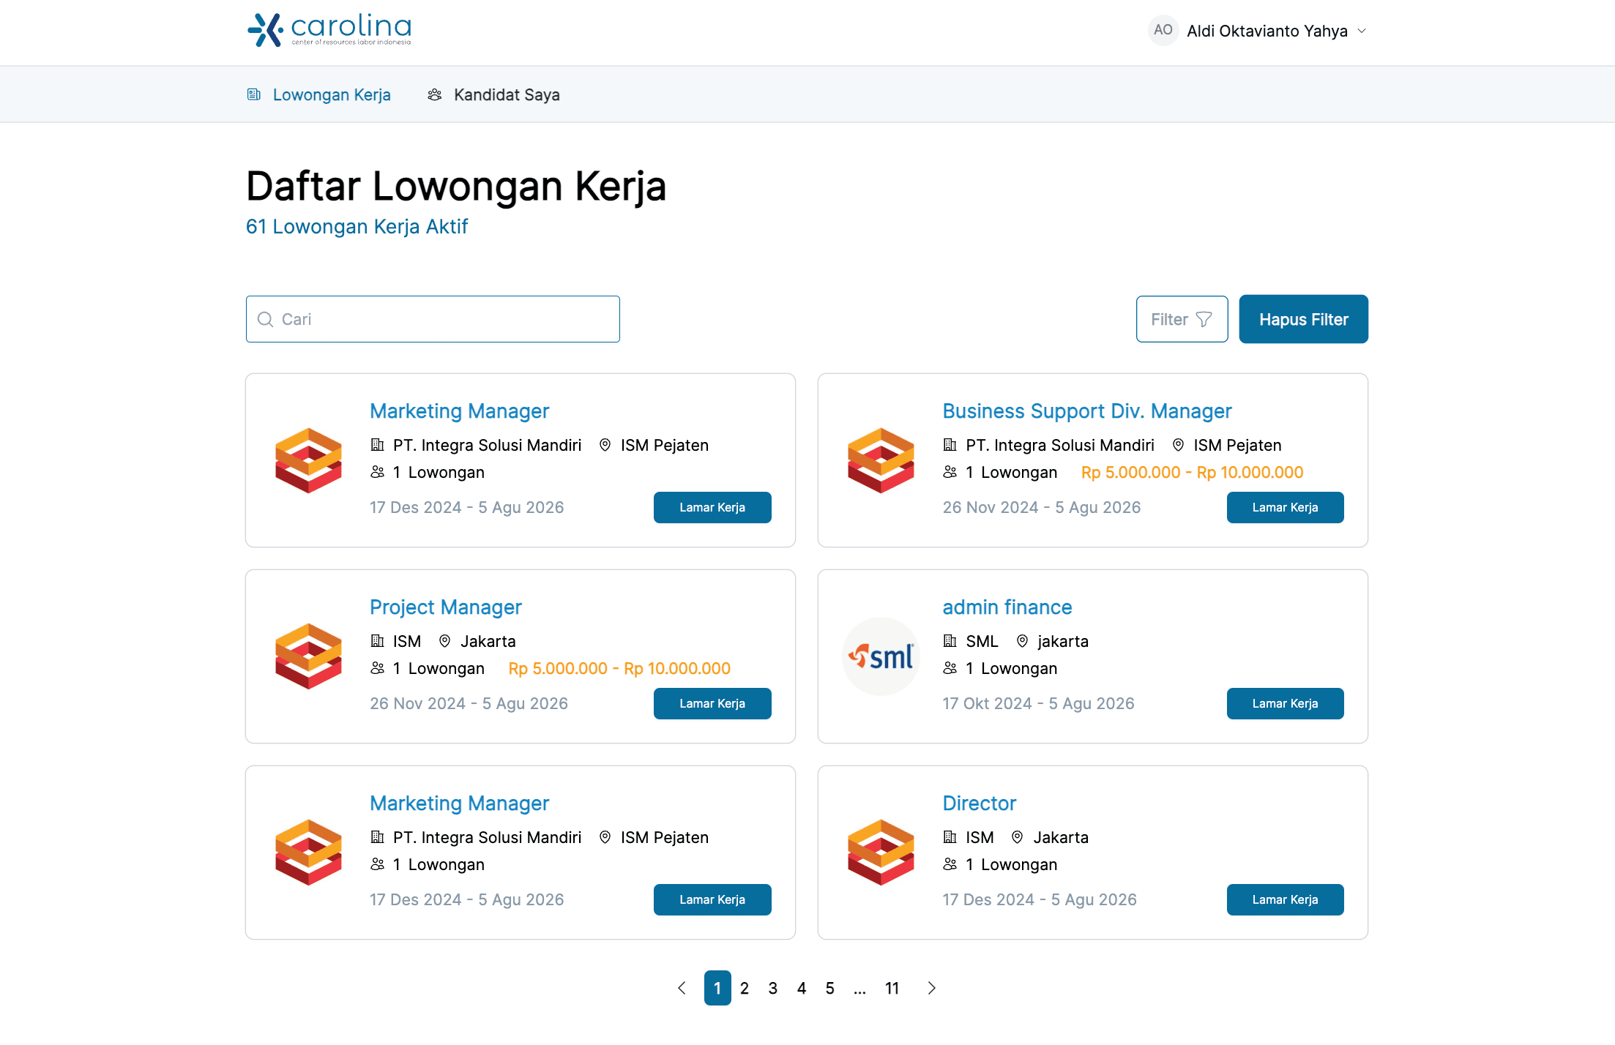The width and height of the screenshot is (1615, 1045).
Task: Jump to page 11 in pagination
Action: [x=892, y=988]
